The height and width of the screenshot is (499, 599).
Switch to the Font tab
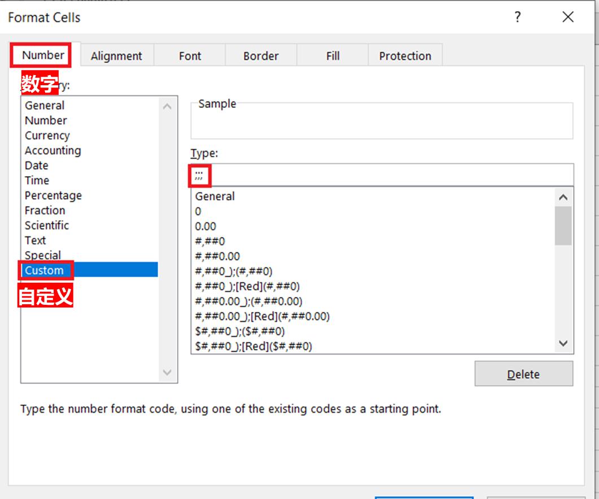click(190, 56)
